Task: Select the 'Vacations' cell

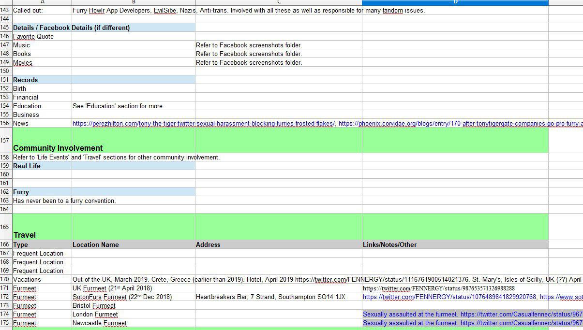Action: point(42,279)
